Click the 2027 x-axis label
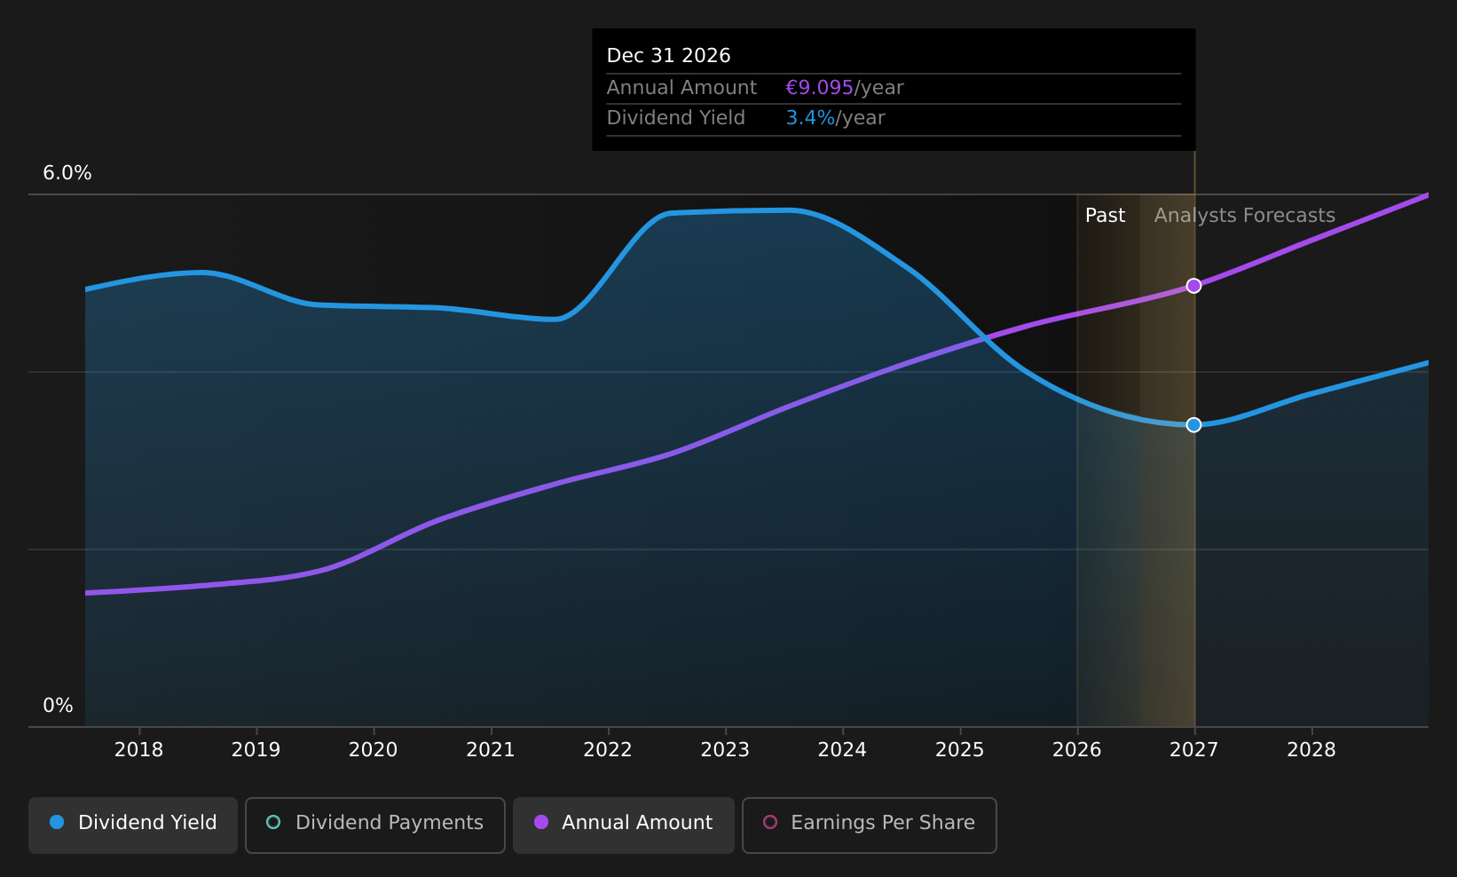This screenshot has width=1457, height=877. click(1193, 750)
